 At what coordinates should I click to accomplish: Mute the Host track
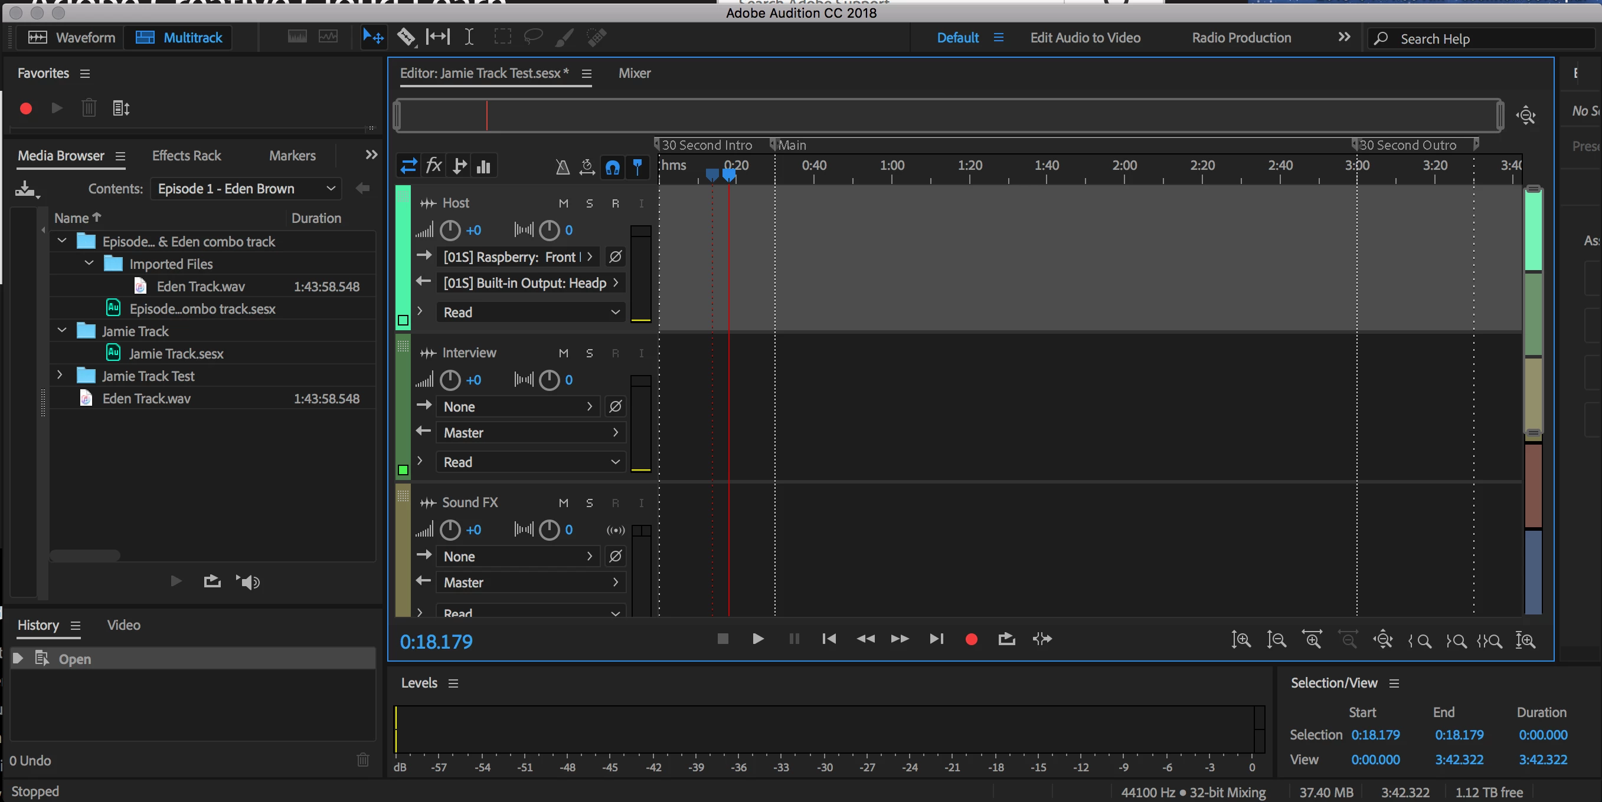click(564, 203)
